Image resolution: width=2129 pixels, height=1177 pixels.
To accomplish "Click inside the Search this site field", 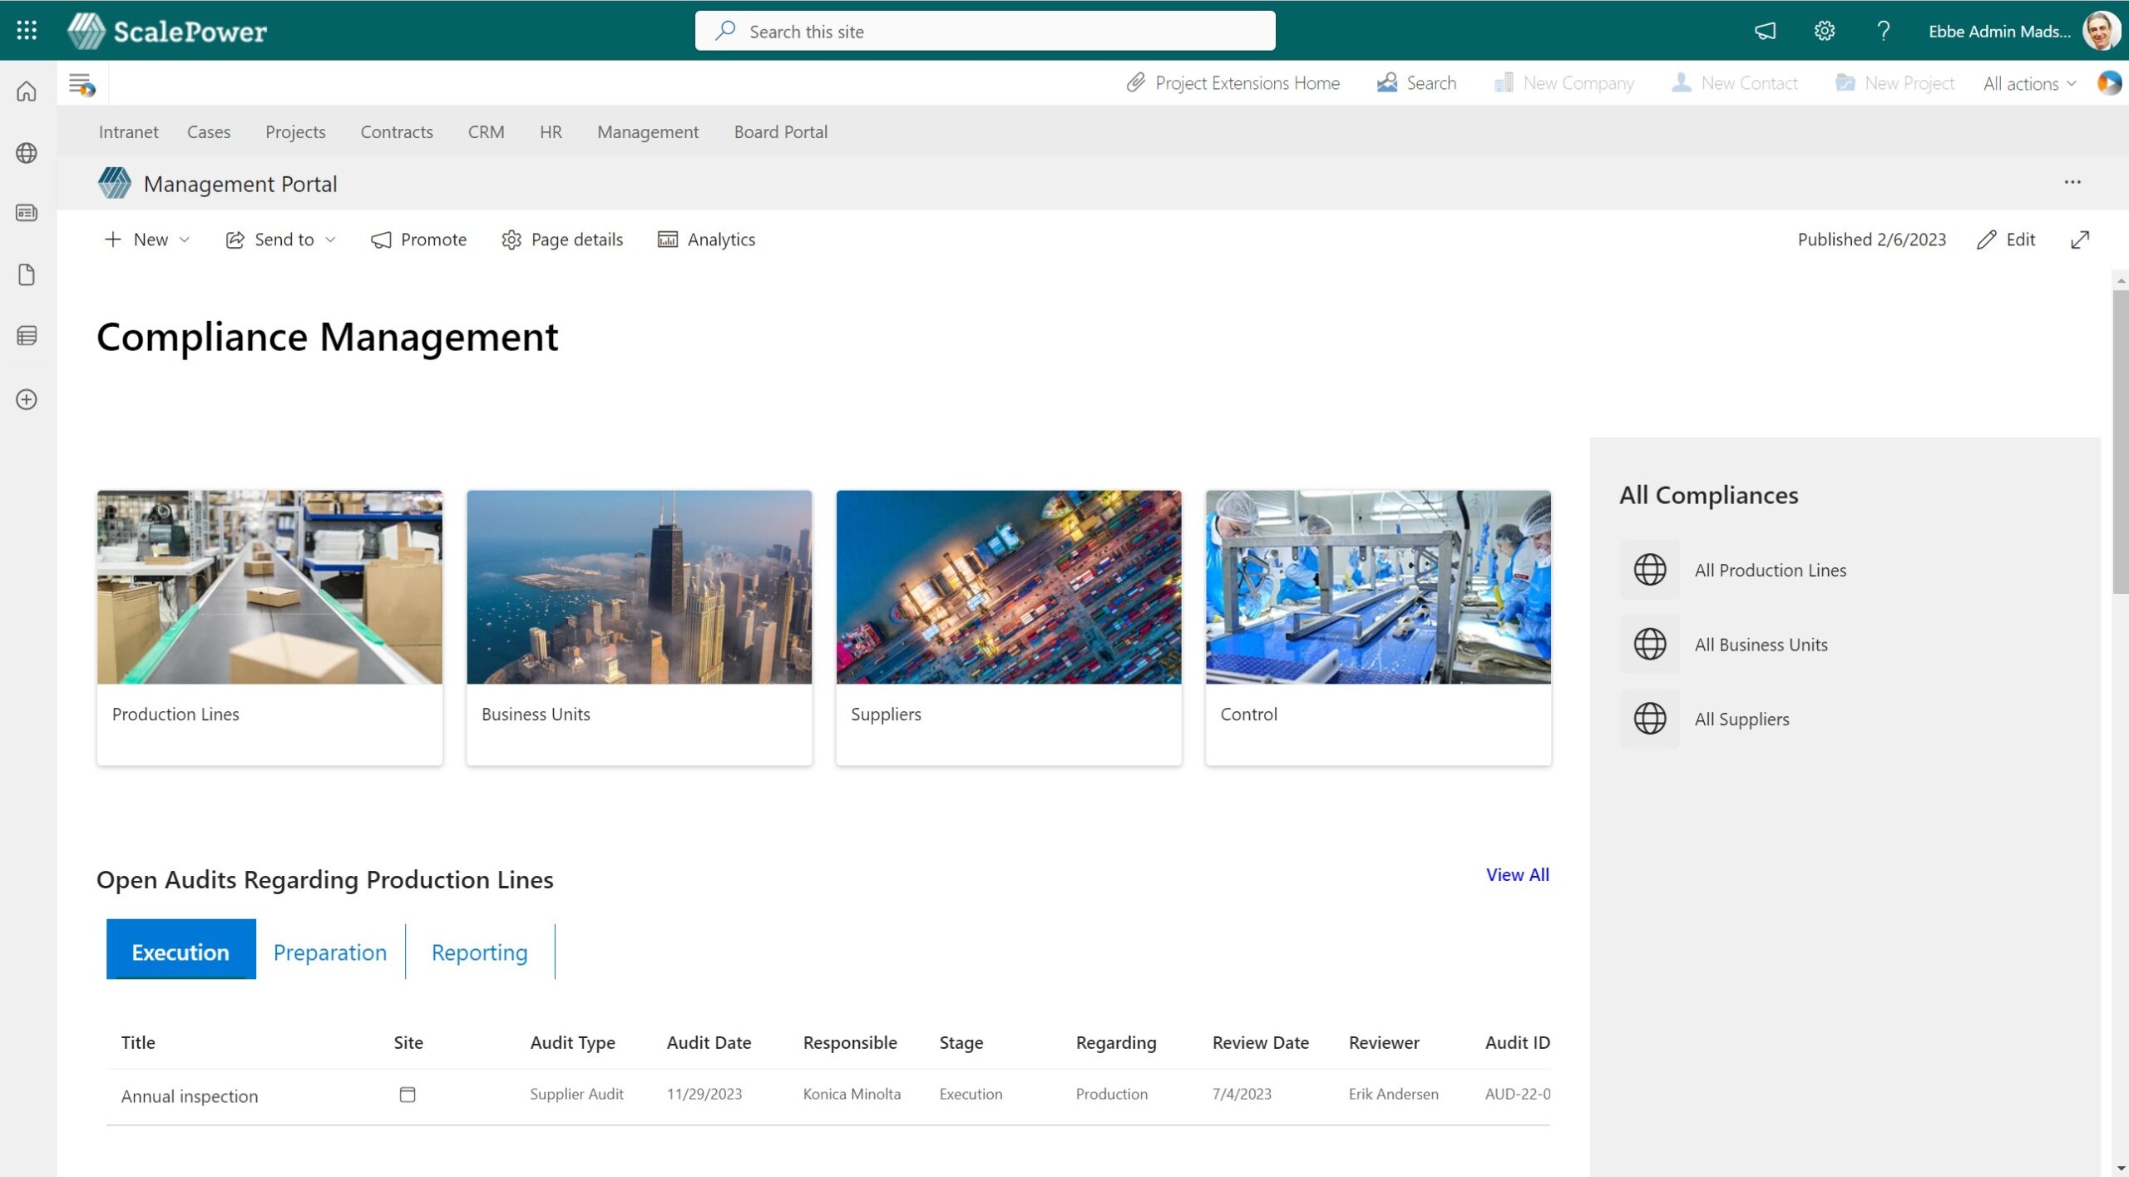I will pyautogui.click(x=981, y=31).
